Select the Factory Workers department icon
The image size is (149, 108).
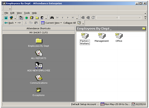[x=85, y=36]
